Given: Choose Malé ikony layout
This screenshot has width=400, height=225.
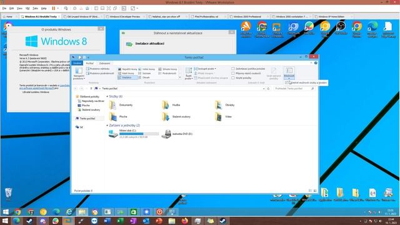Looking at the screenshot, I should 126,73.
